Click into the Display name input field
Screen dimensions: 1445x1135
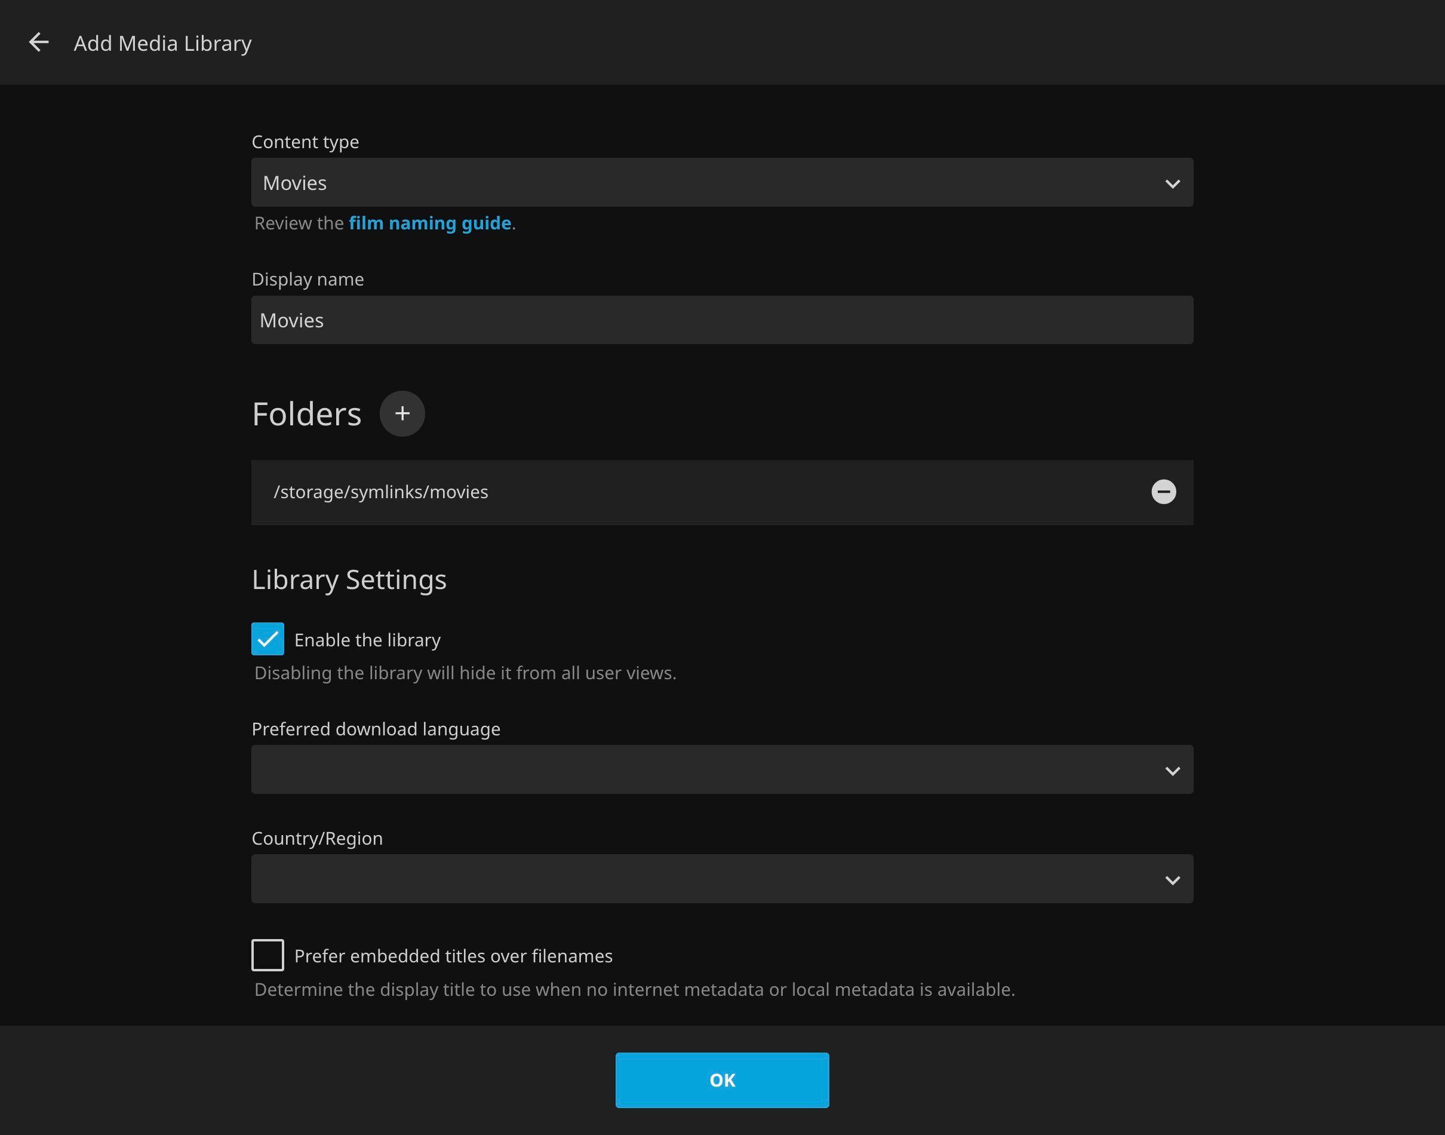[x=721, y=320]
